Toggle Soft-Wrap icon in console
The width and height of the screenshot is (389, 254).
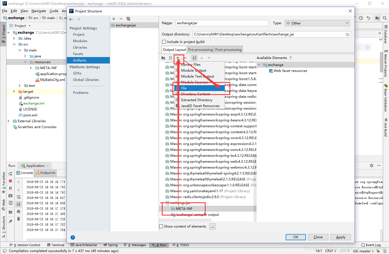tap(19, 197)
